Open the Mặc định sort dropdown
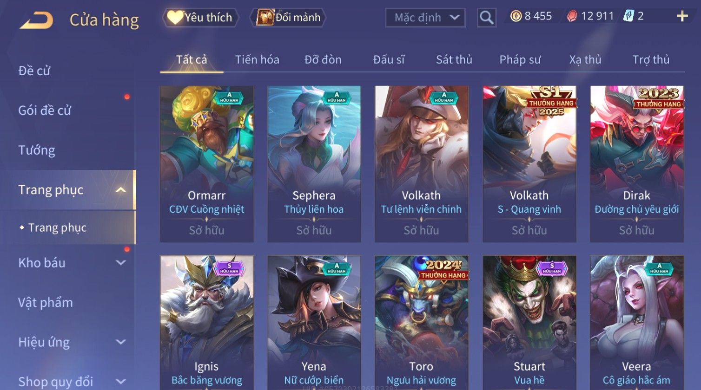The height and width of the screenshot is (390, 701). coord(425,18)
